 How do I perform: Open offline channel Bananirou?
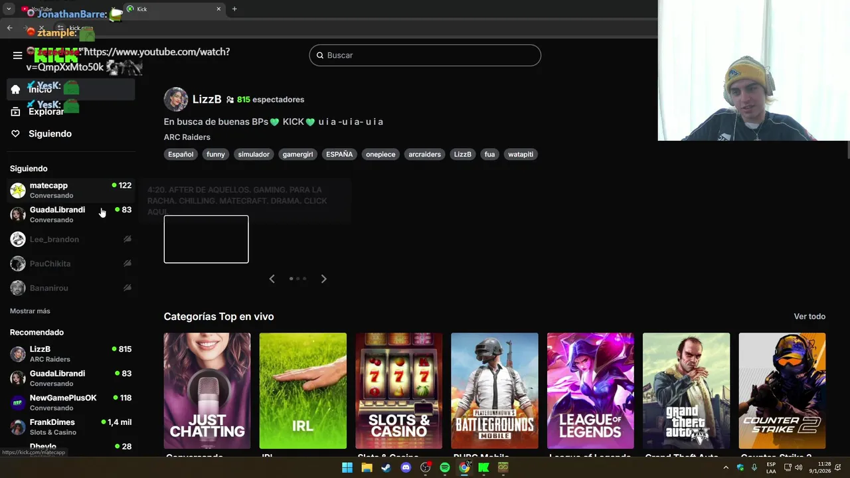(x=70, y=288)
